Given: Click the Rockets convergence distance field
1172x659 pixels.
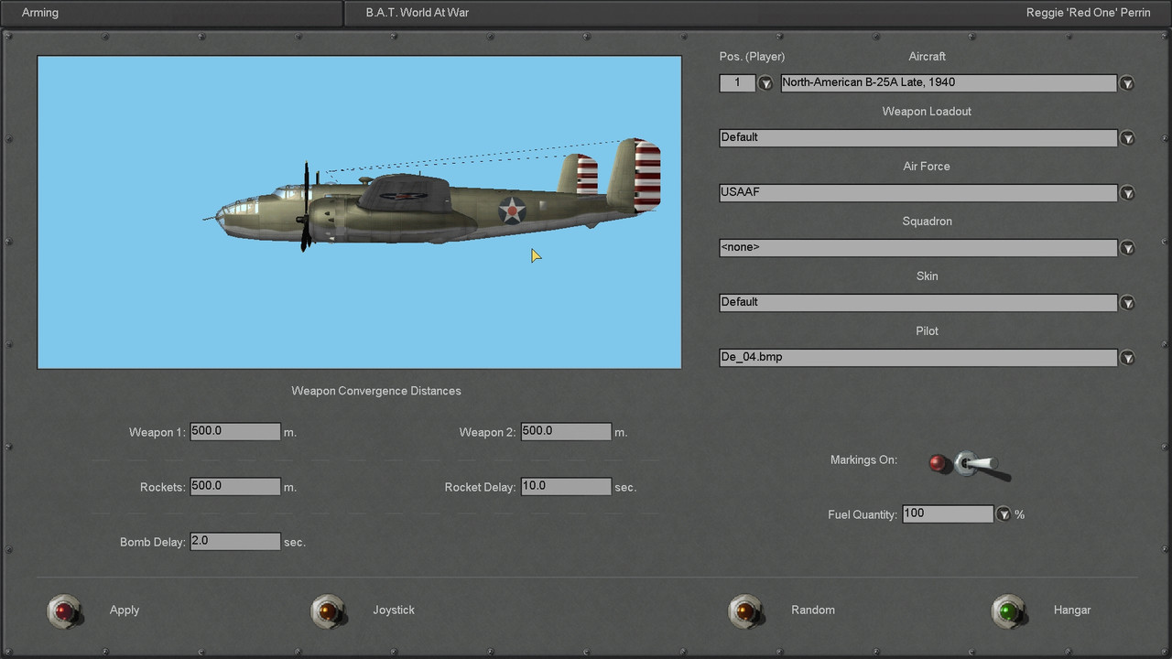Looking at the screenshot, I should click(x=234, y=486).
